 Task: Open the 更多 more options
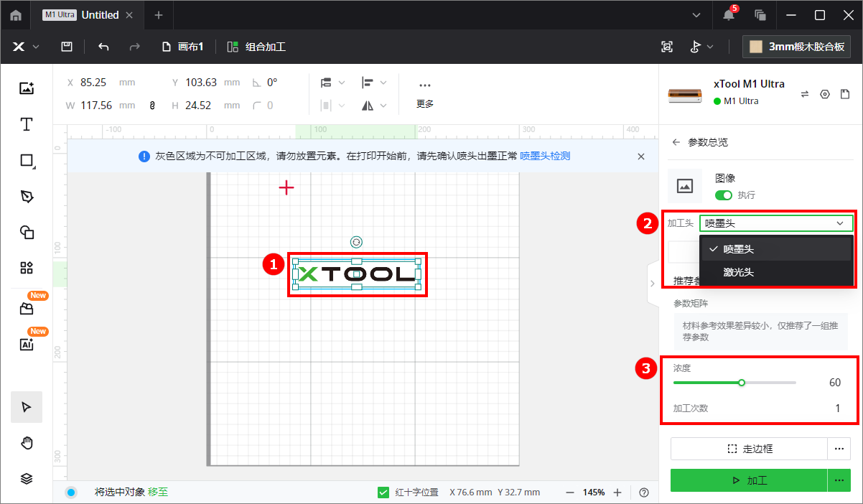tap(425, 94)
